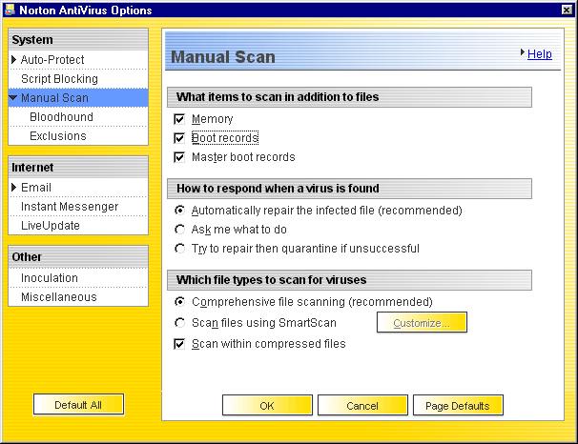The image size is (578, 444).
Task: Open the Help link
Action: (x=540, y=54)
